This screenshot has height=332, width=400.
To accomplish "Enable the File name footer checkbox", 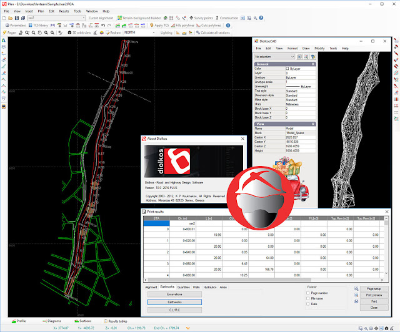I will (308, 298).
